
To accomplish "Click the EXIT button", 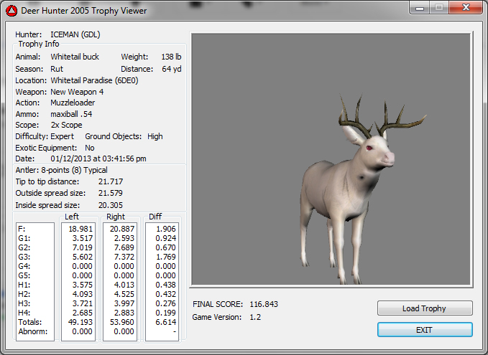I will pyautogui.click(x=425, y=330).
